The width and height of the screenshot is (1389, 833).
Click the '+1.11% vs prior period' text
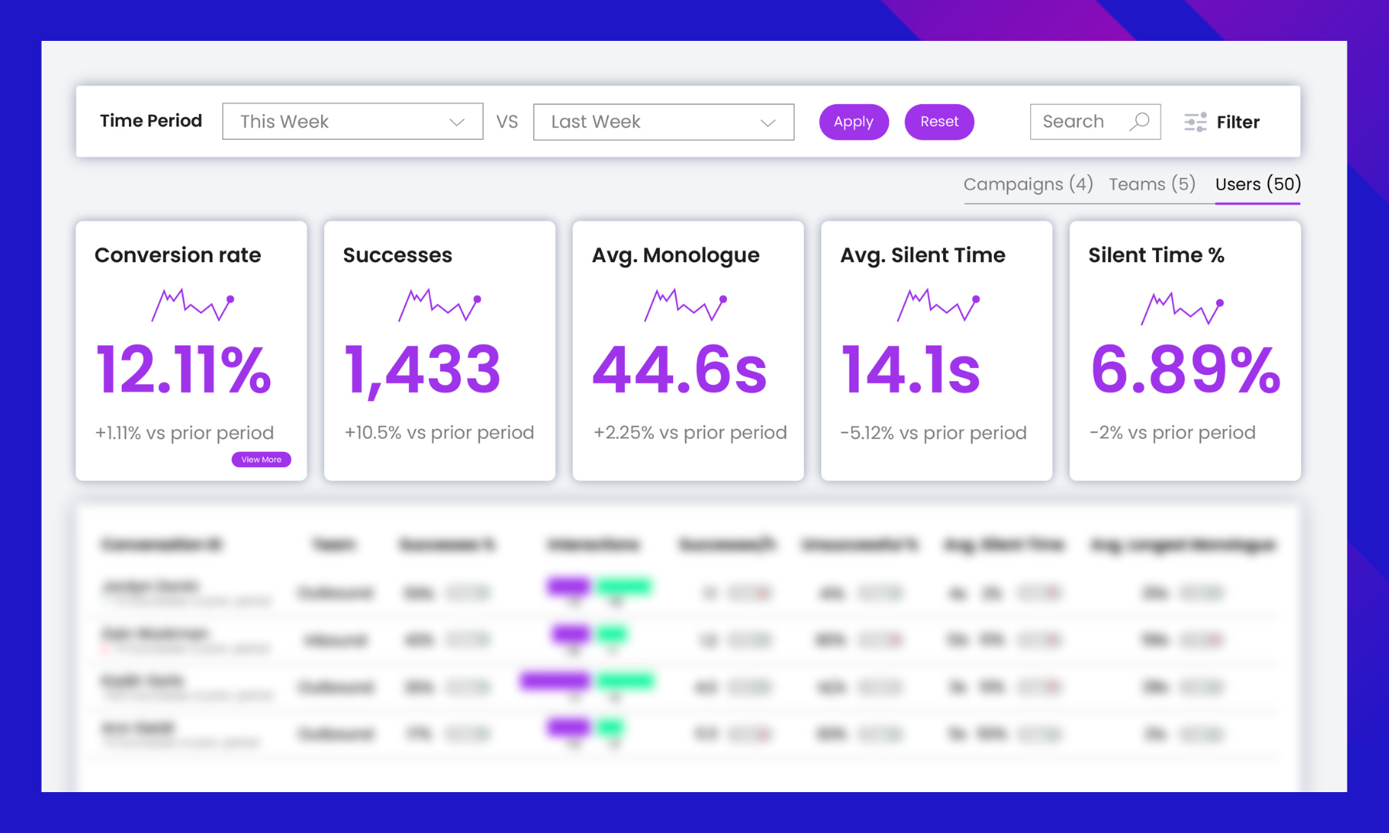[x=184, y=433]
